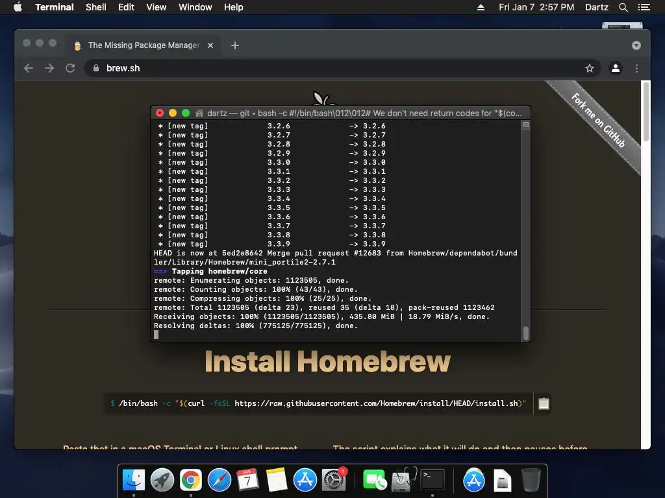Open FaceTime from the dock
The height and width of the screenshot is (498, 665).
tap(375, 480)
